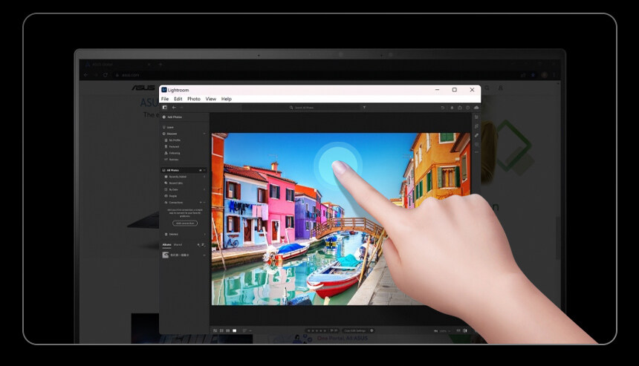Open the sort order icon in bottom bar

(x=245, y=330)
